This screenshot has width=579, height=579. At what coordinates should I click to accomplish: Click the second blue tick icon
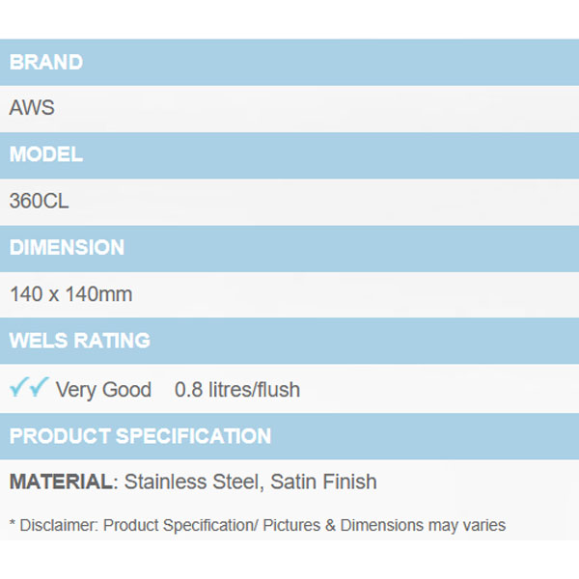pyautogui.click(x=39, y=388)
